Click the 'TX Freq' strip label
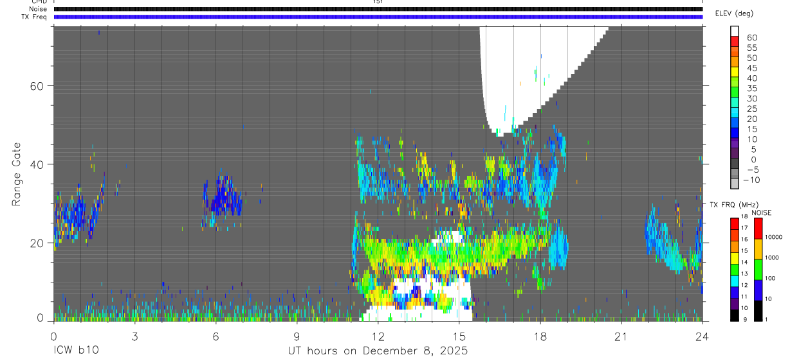This screenshot has width=790, height=364. tap(33, 17)
